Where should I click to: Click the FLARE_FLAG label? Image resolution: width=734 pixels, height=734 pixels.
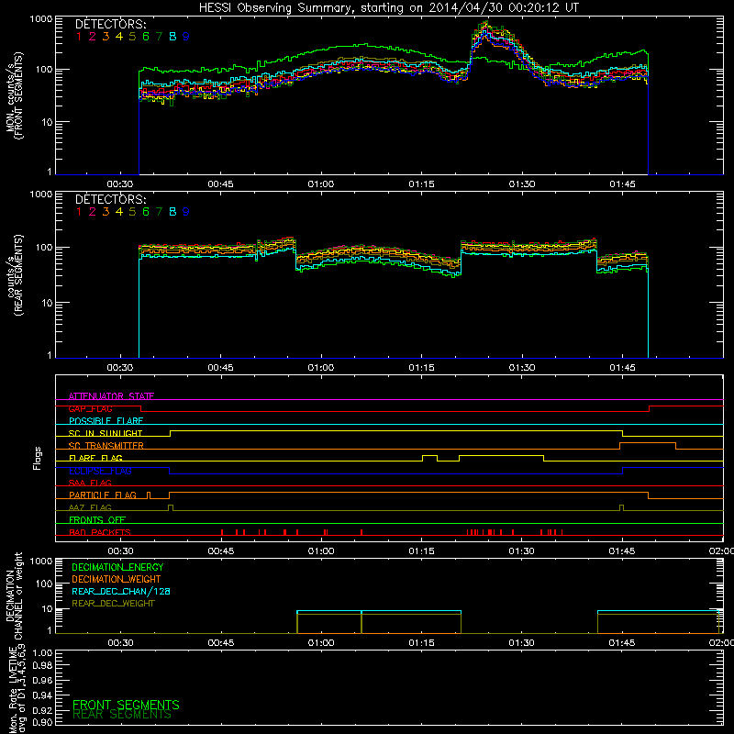point(95,458)
